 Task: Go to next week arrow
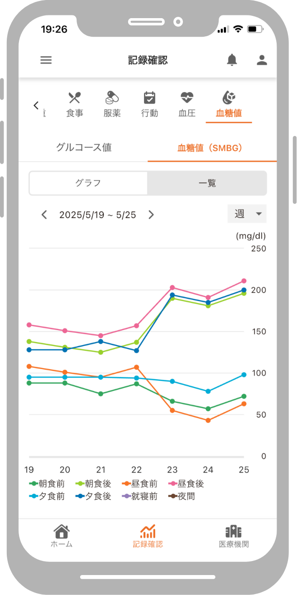[151, 215]
